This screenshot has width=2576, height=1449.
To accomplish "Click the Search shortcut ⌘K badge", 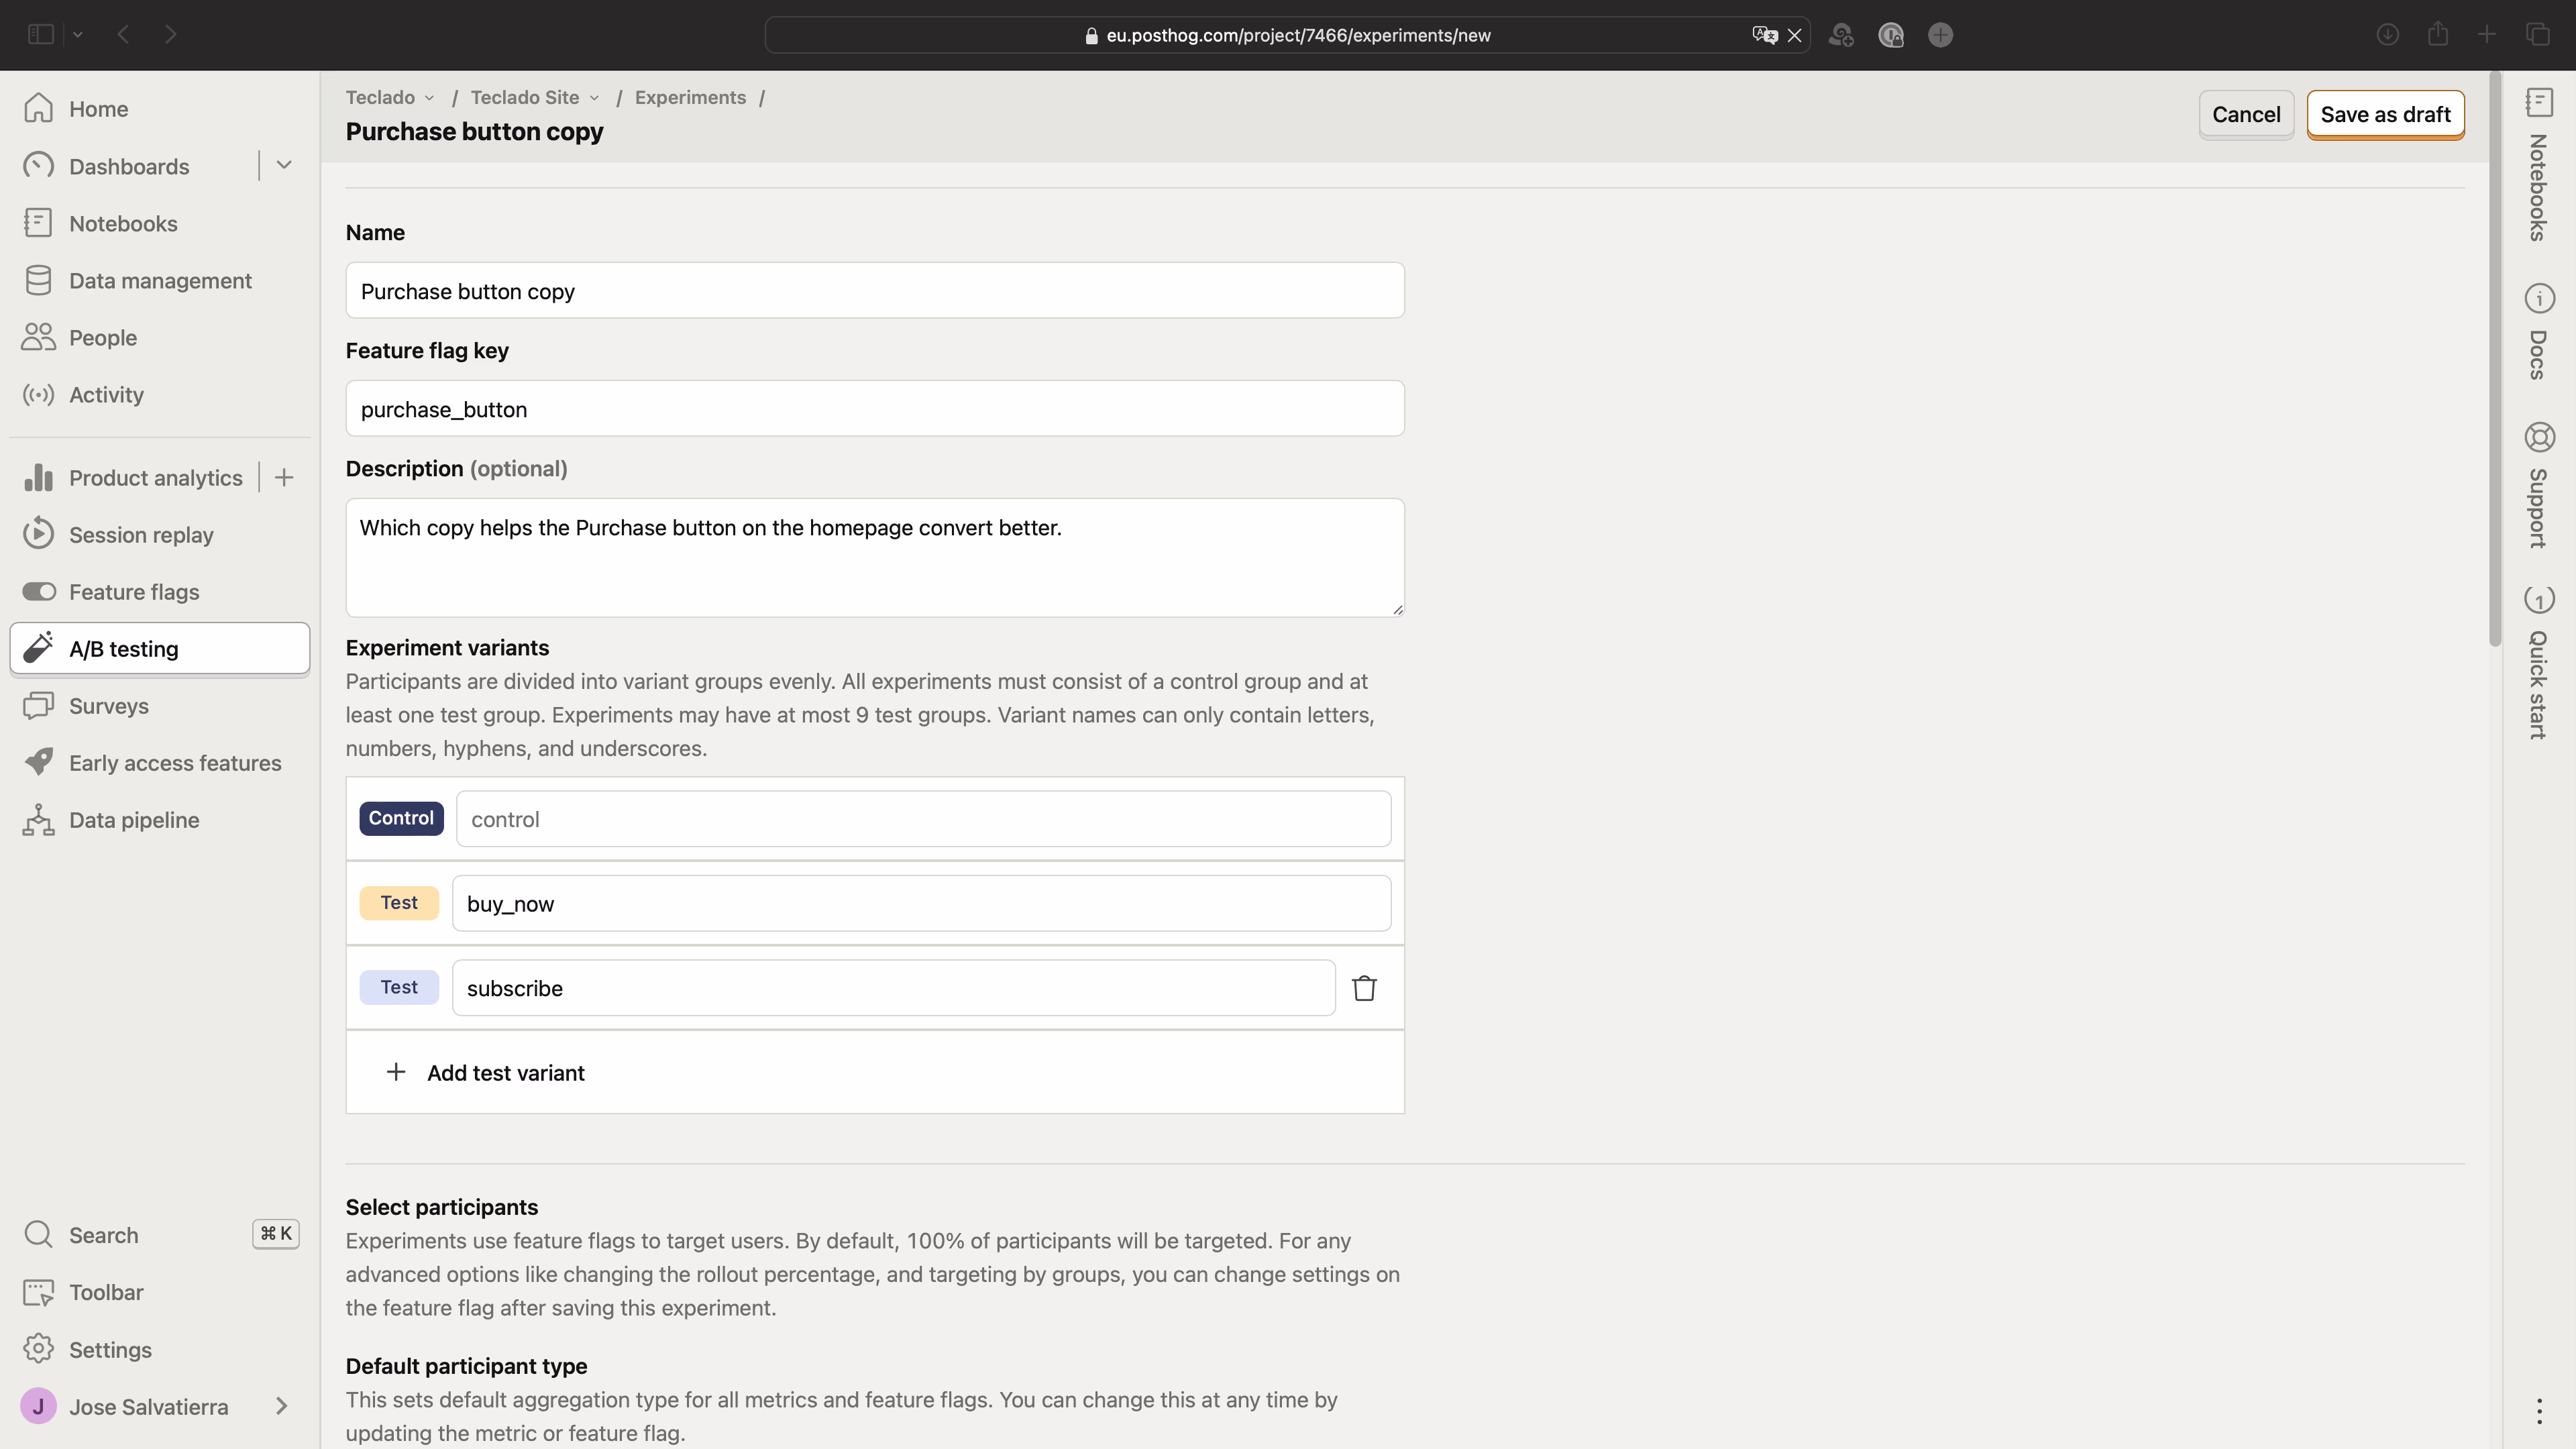I will pos(276,1234).
